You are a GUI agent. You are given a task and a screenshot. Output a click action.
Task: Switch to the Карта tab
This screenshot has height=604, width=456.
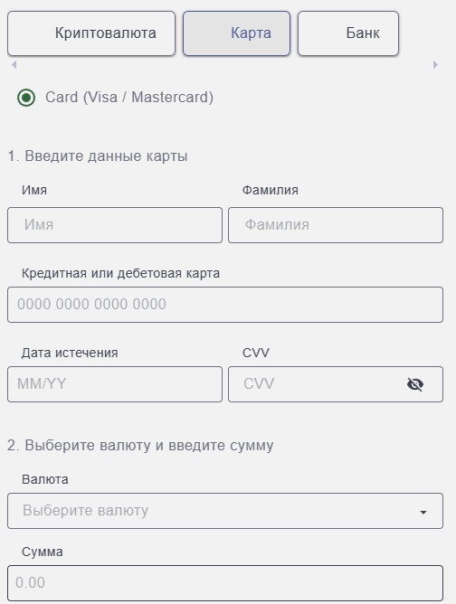point(236,33)
